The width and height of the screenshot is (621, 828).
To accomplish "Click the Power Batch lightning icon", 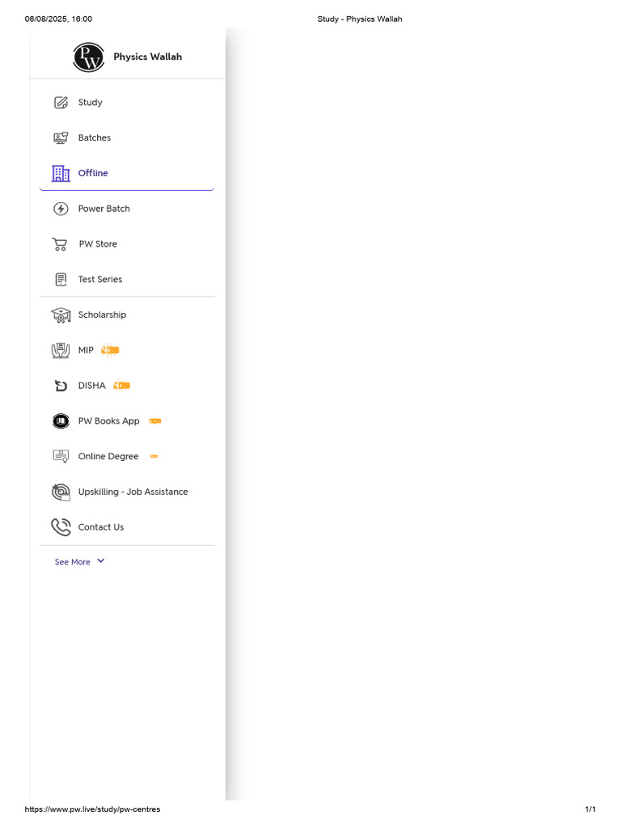I will 61,209.
